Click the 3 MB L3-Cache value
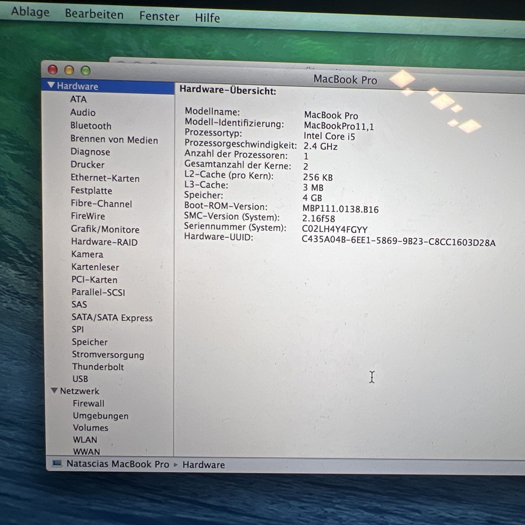Viewport: 525px width, 525px height. click(x=313, y=188)
